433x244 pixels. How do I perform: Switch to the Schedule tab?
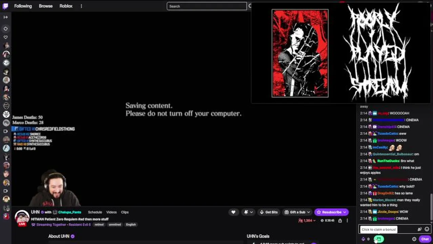click(x=95, y=212)
